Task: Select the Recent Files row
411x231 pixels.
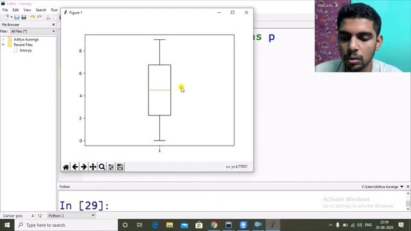Action: tap(23, 45)
